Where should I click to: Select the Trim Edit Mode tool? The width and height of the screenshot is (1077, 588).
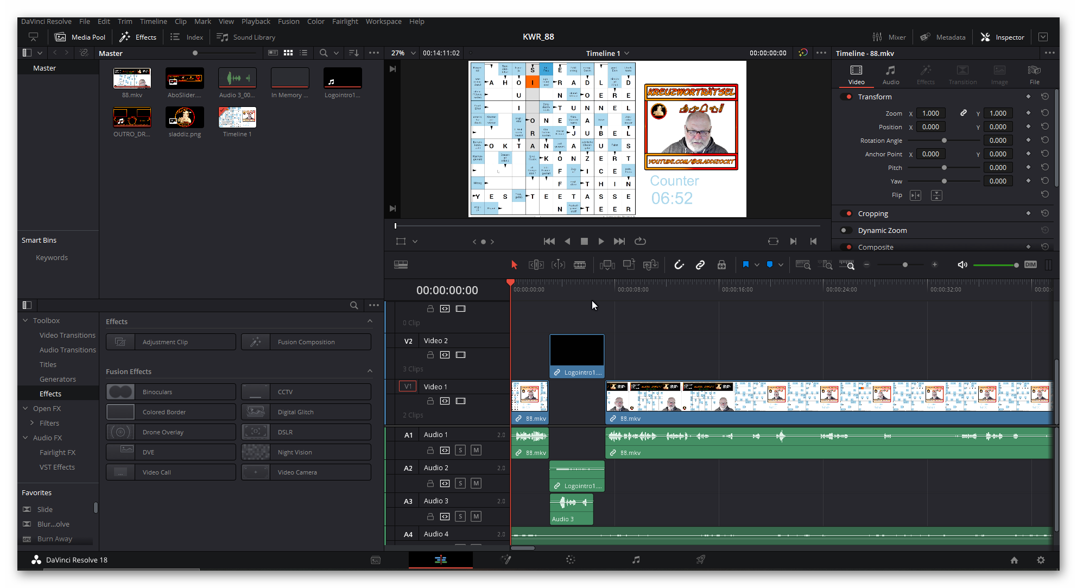pos(536,265)
